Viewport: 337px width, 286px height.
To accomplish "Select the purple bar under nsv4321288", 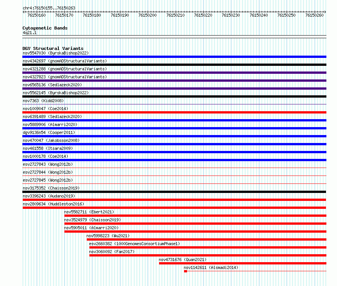I will (174, 73).
